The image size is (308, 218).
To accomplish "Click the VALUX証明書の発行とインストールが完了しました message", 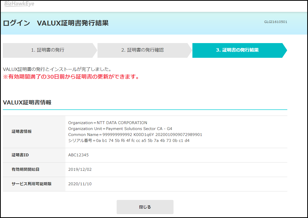I will 57,69.
